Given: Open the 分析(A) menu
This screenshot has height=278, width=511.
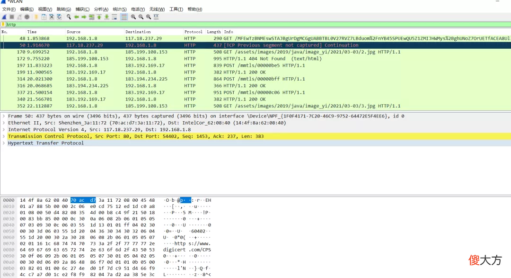Looking at the screenshot, I should 101,9.
